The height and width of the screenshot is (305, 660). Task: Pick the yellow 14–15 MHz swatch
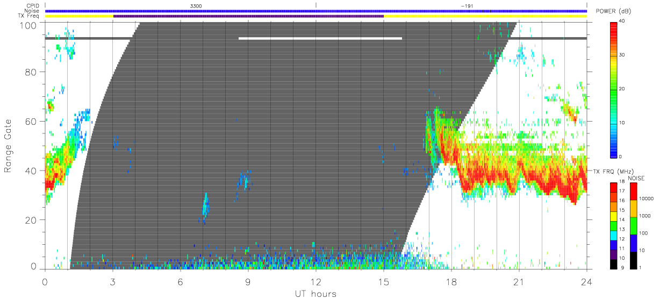click(x=613, y=215)
